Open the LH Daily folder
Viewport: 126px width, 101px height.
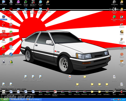pos(99,93)
